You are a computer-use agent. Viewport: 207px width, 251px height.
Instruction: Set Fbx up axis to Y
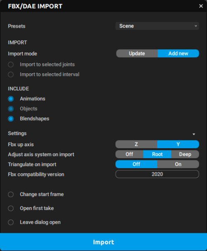point(178,145)
